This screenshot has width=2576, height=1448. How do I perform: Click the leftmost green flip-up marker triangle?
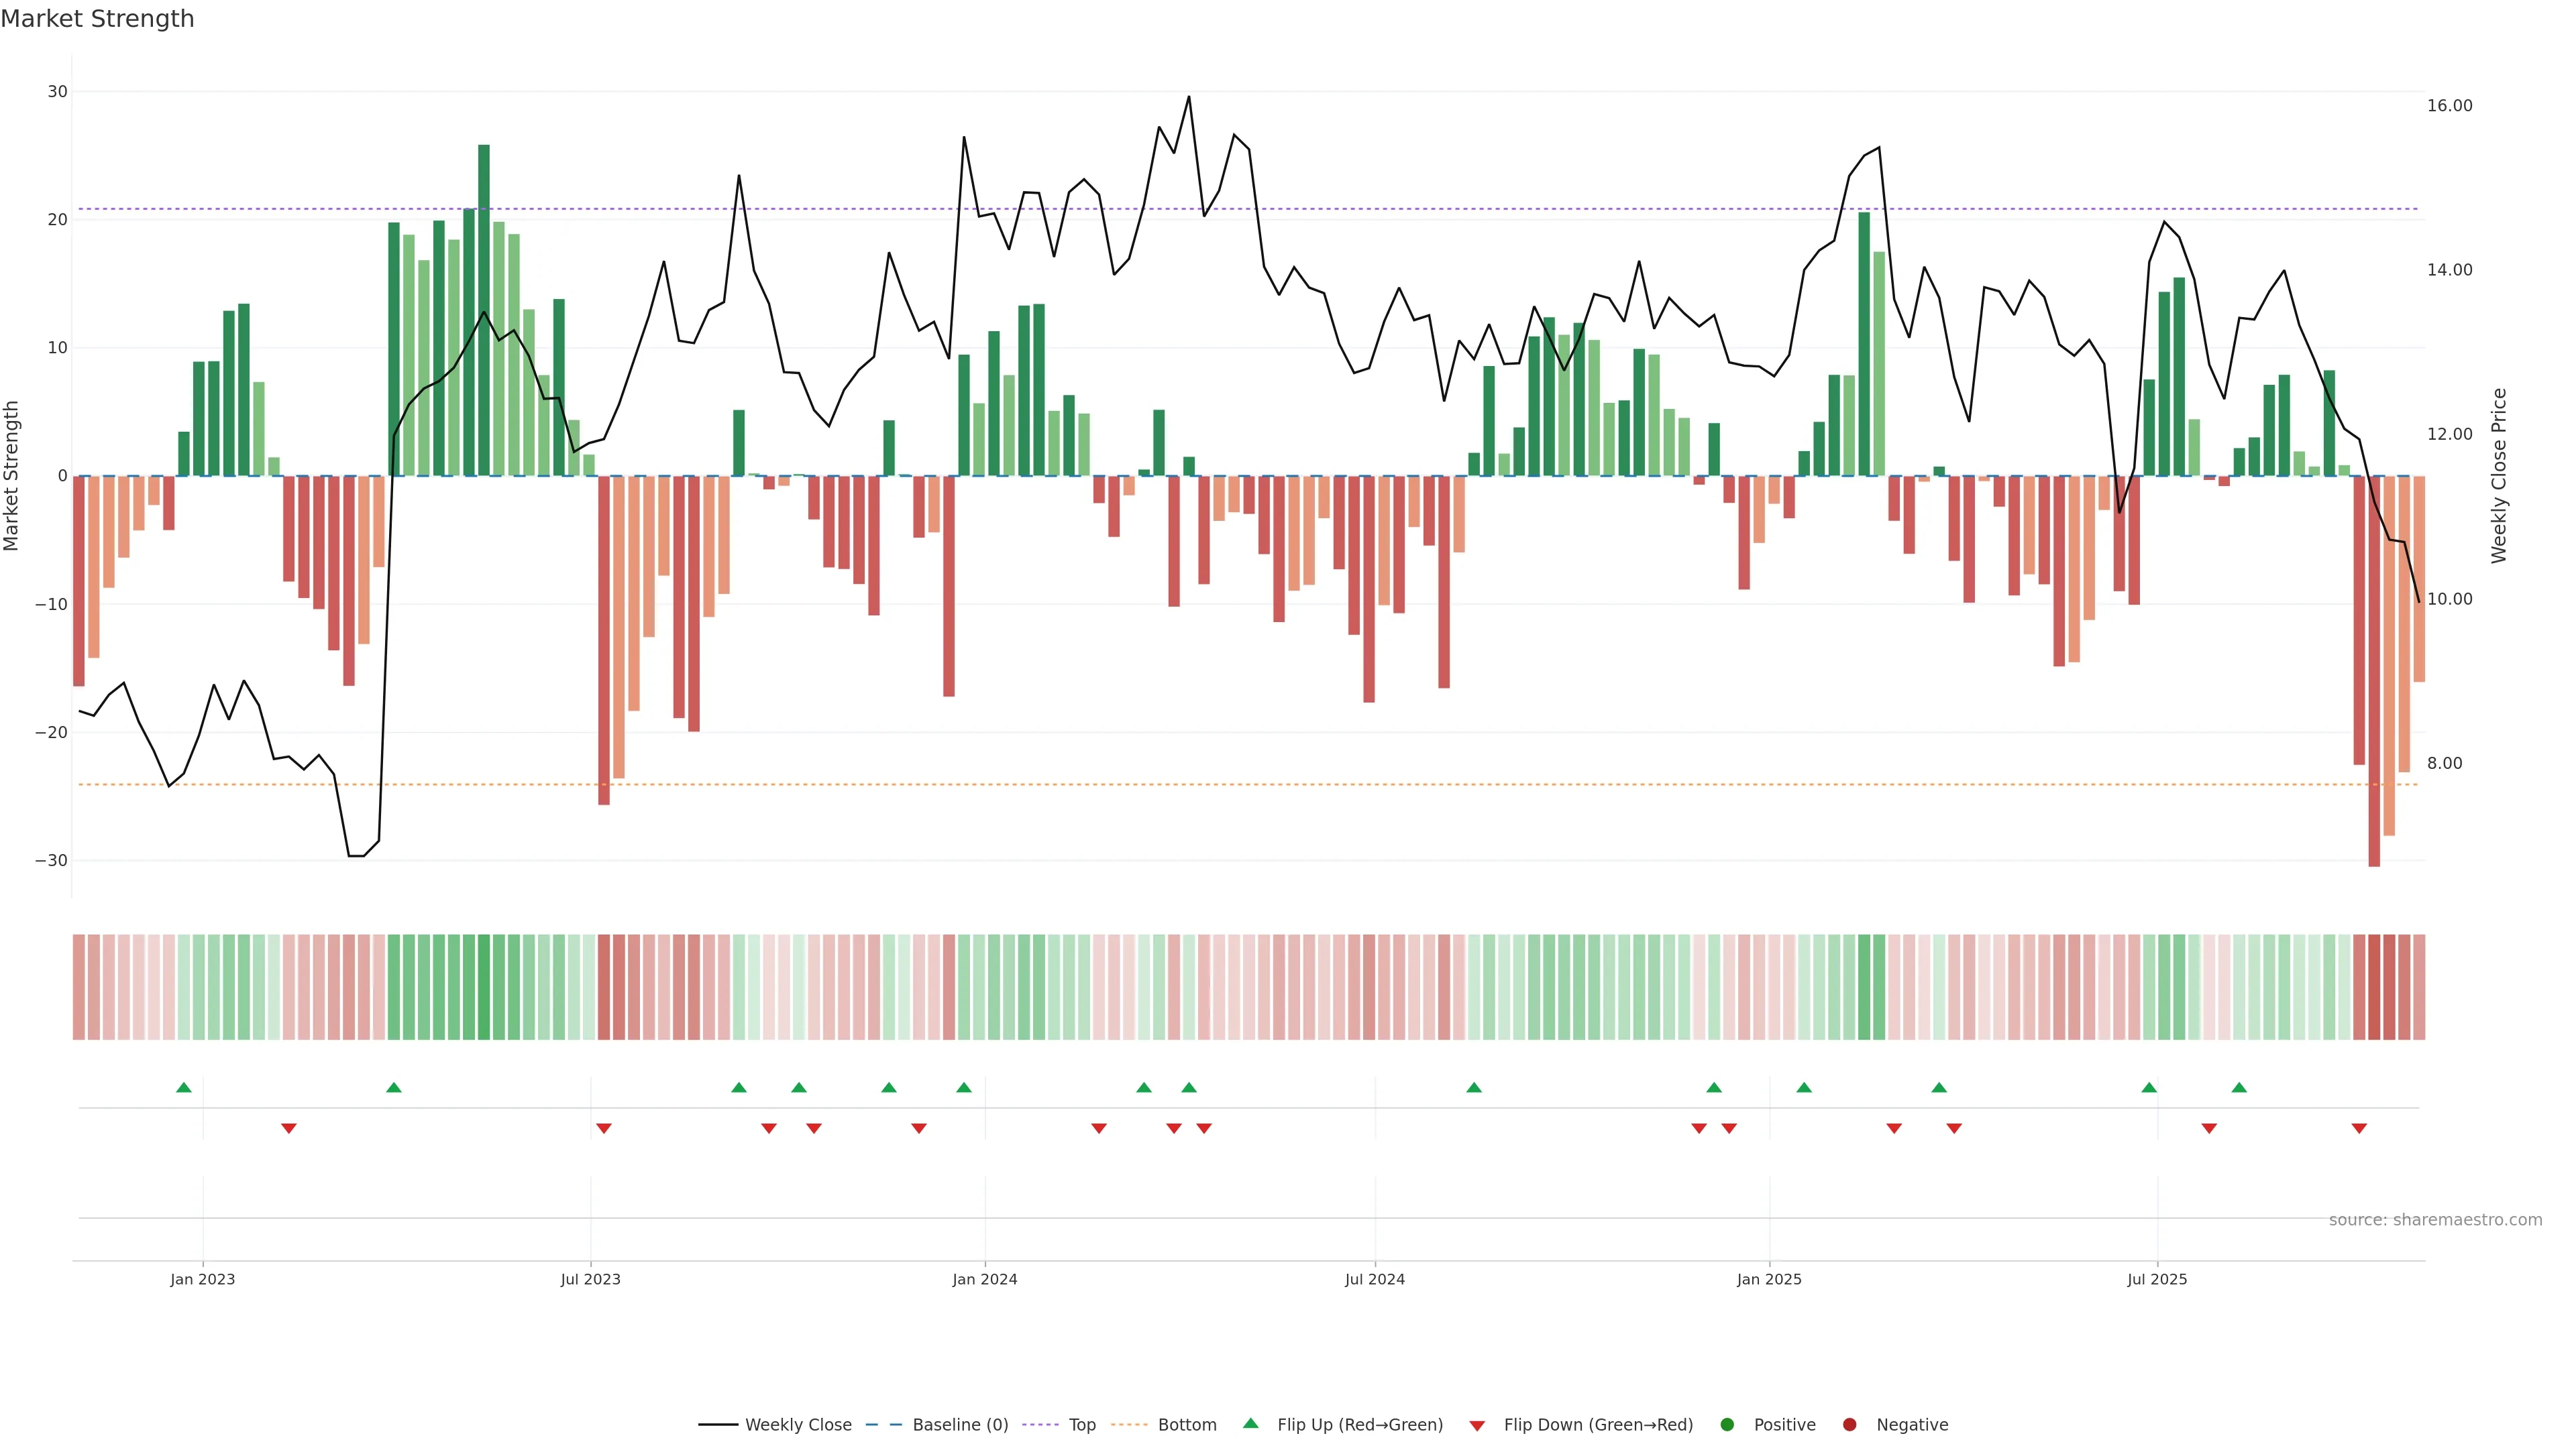coord(183,1087)
